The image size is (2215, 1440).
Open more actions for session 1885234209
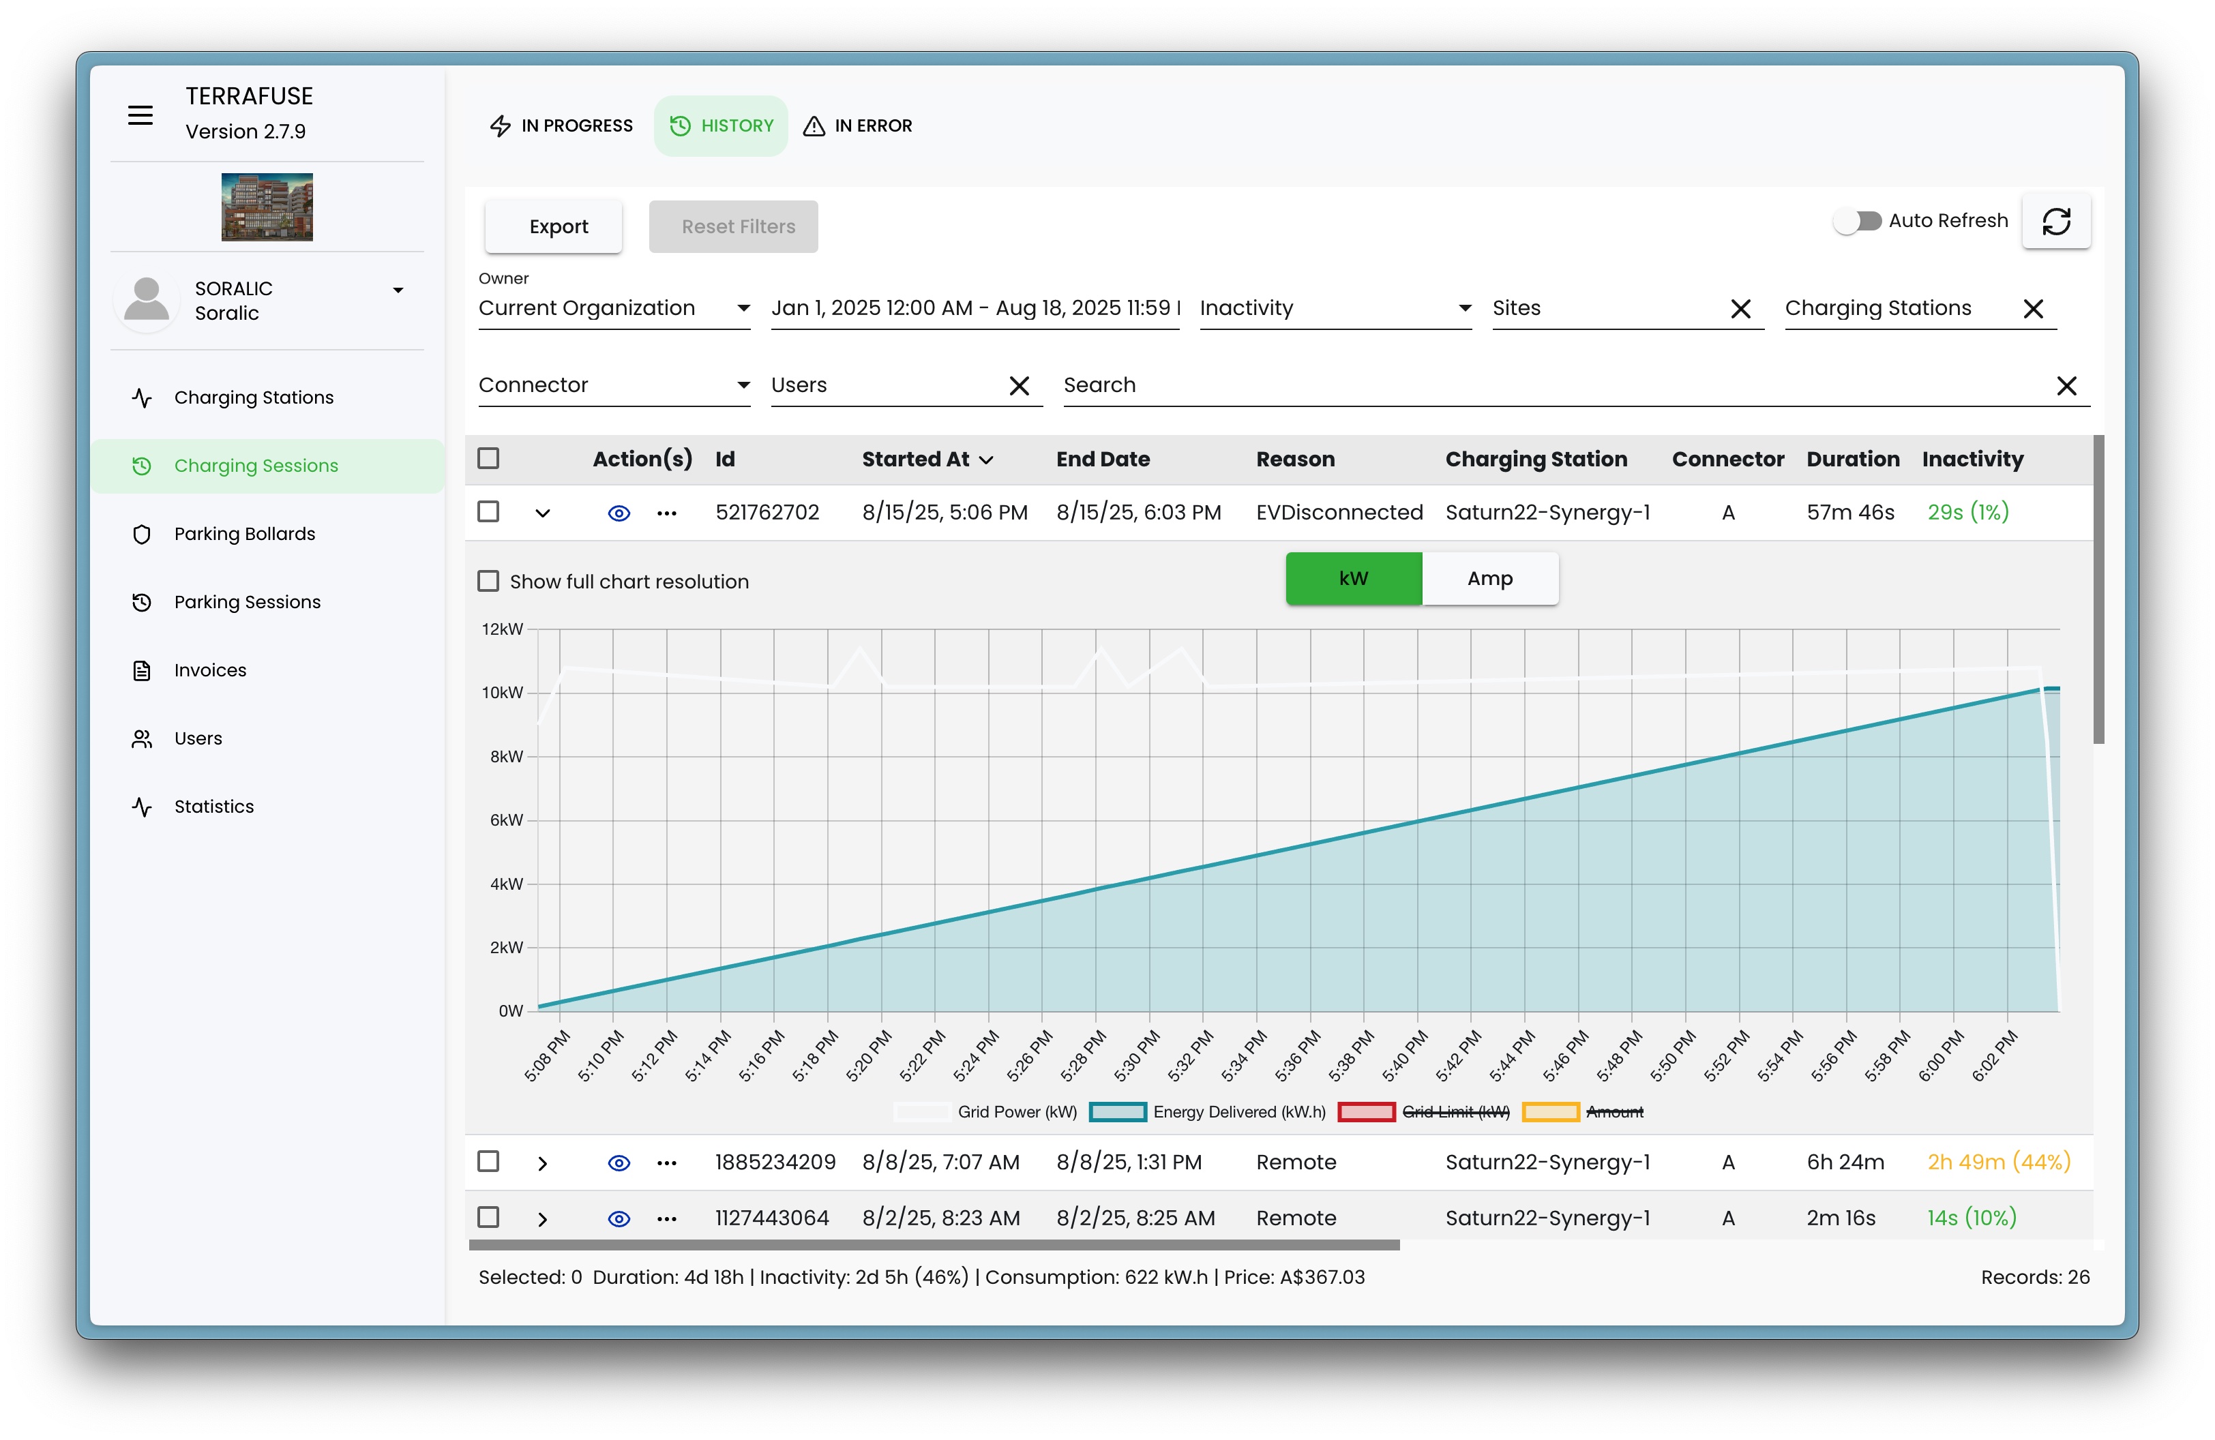coord(666,1162)
